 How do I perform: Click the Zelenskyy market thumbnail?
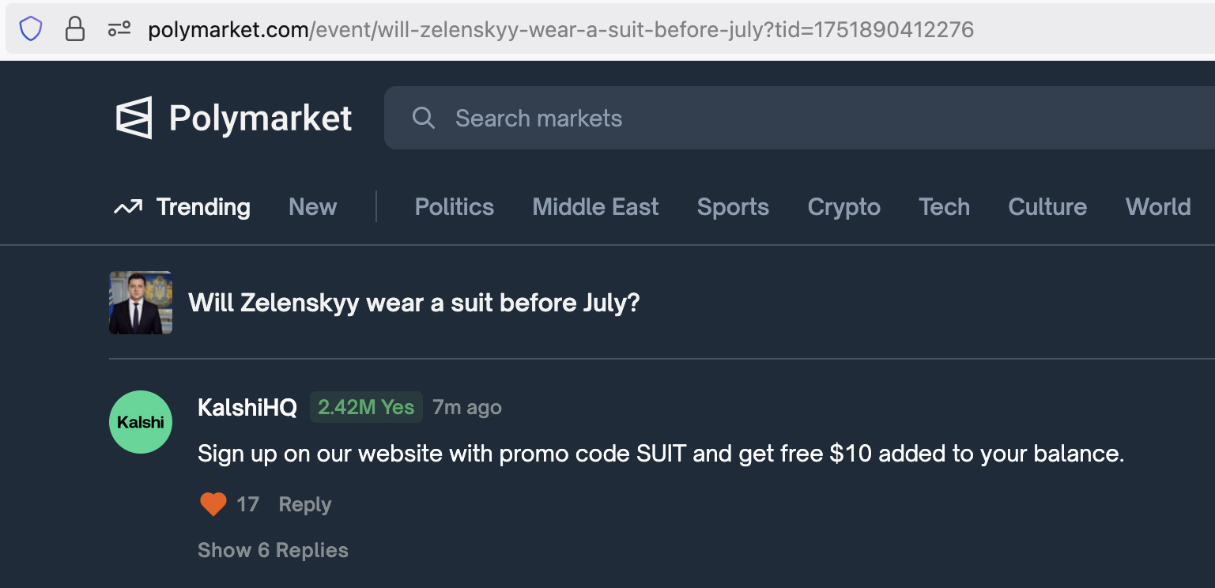point(141,303)
